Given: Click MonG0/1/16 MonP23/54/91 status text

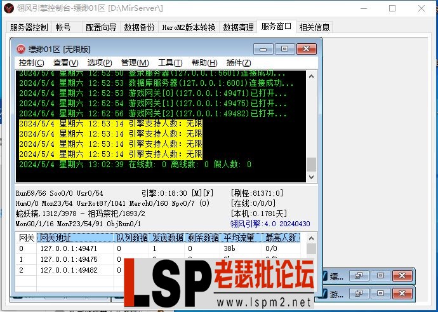Looking at the screenshot, I should click(78, 224).
